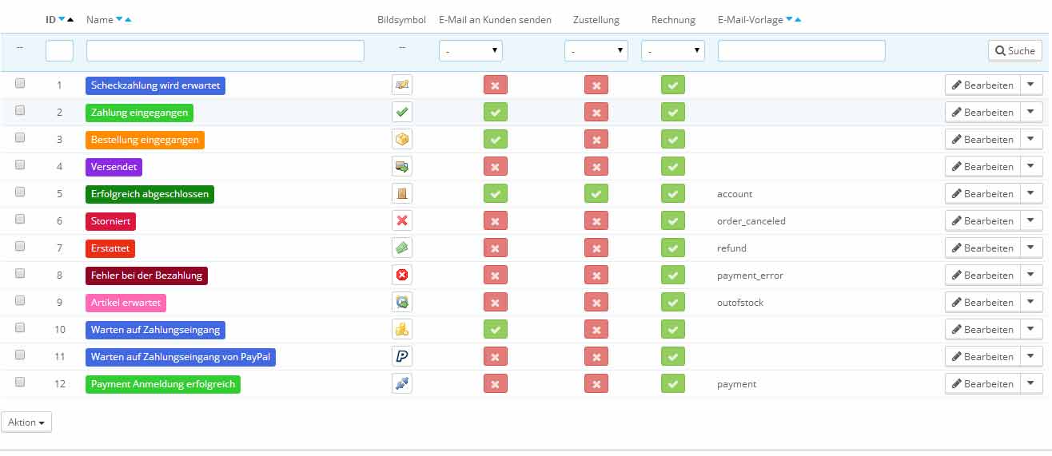Open the Zustellung filter dropdown
1052x456 pixels.
pos(596,51)
